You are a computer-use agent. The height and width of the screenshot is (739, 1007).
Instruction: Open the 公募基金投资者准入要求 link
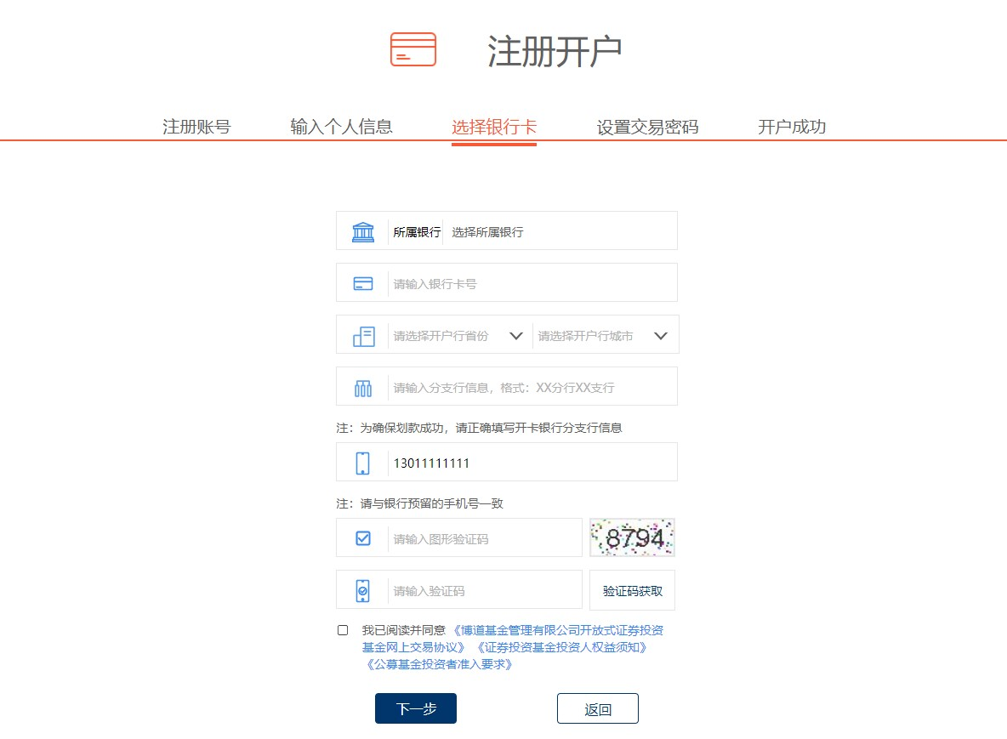pos(439,664)
